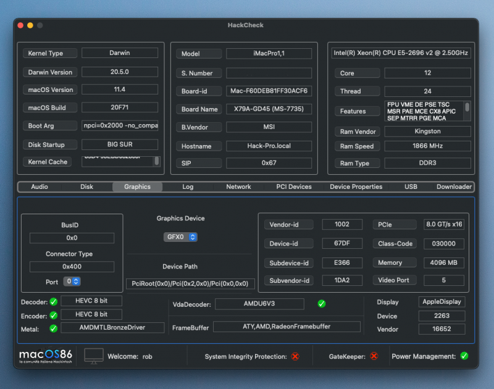
Task: Click the green Decoder check icon
Action: pos(54,302)
